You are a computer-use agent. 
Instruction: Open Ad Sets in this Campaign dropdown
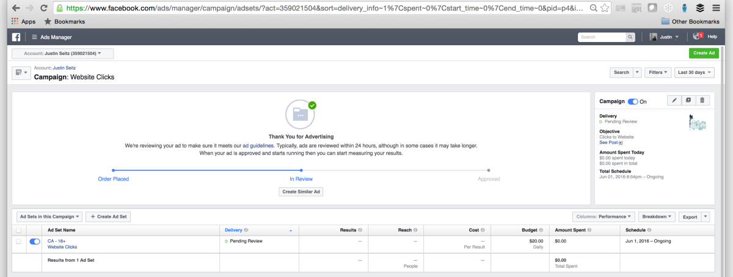[x=49, y=217]
